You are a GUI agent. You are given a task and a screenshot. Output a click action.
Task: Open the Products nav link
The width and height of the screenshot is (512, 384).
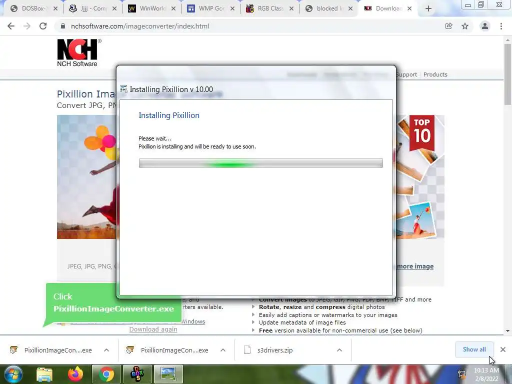click(x=435, y=74)
